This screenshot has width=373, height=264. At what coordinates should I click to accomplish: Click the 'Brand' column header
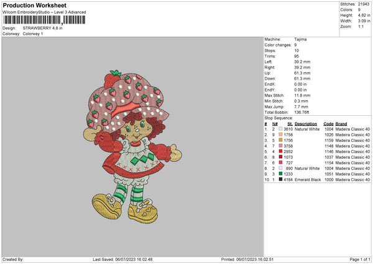click(x=341, y=124)
